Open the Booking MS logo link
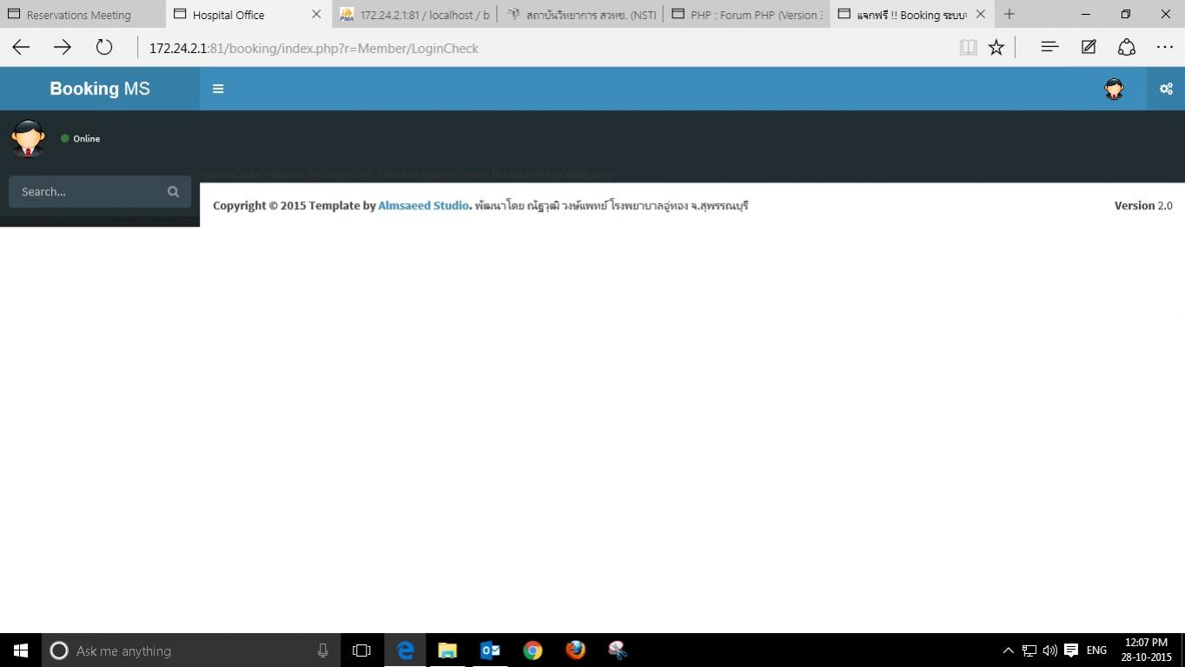 click(x=100, y=89)
